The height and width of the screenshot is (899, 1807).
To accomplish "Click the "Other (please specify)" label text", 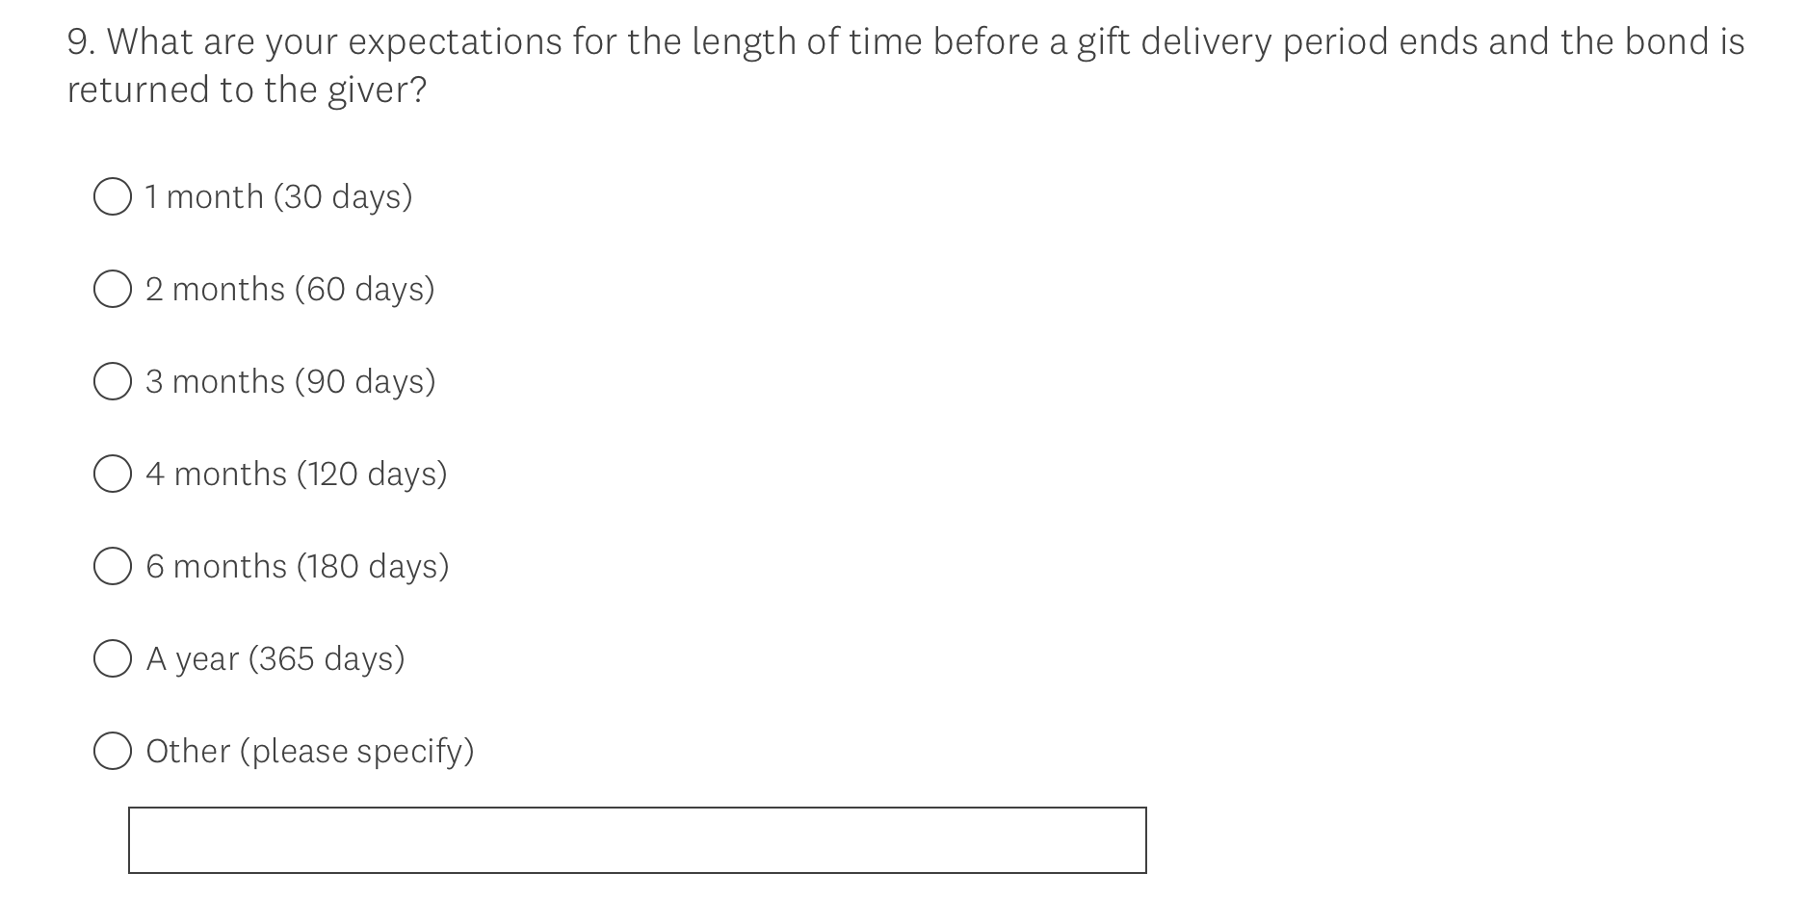I will pos(309,751).
